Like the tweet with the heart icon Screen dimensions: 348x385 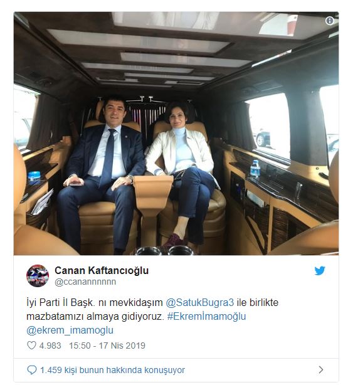pyautogui.click(x=31, y=345)
